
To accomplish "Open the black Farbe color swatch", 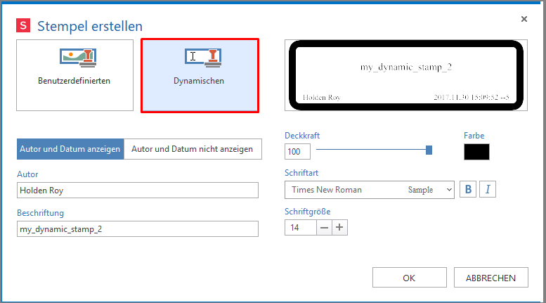I will (x=476, y=152).
